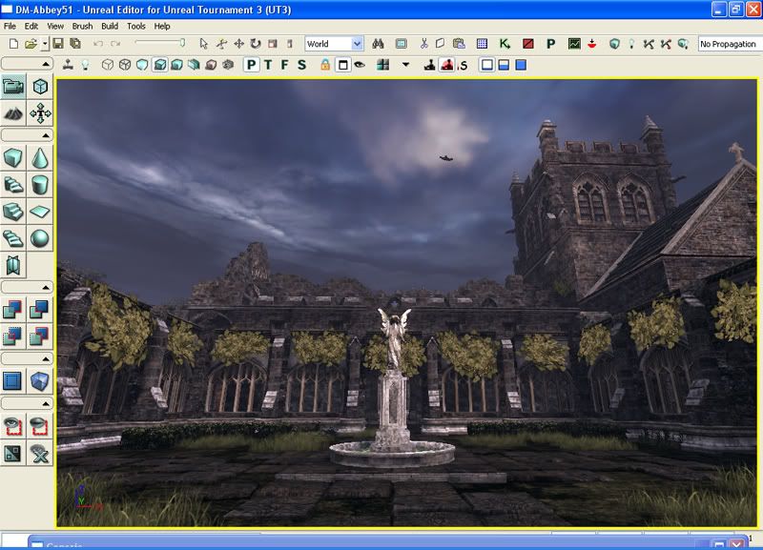The height and width of the screenshot is (550, 763).
Task: Open the Kismet editor with green K icon
Action: click(505, 44)
